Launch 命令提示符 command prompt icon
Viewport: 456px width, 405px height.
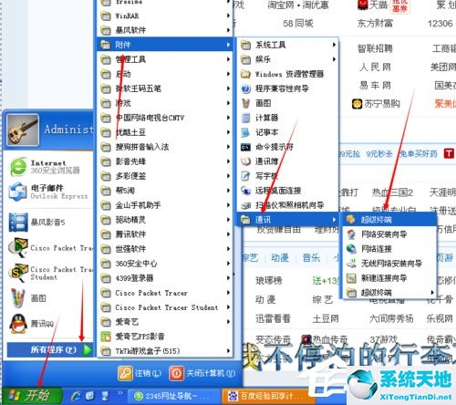(x=245, y=147)
